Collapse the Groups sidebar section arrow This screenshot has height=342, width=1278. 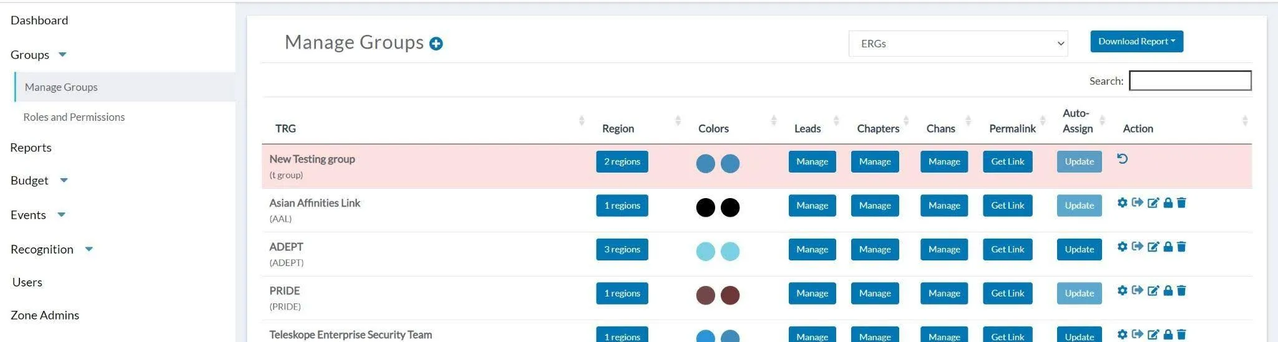tap(62, 55)
